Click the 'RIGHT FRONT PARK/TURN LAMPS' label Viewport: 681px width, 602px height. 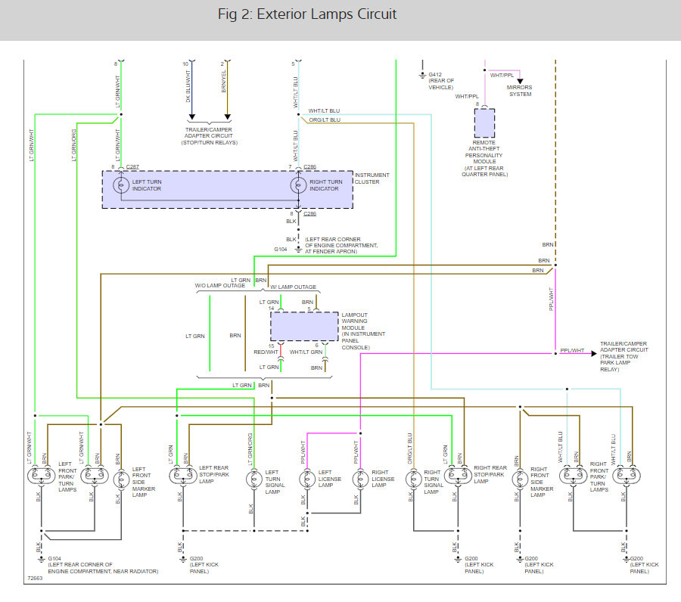[x=599, y=476]
